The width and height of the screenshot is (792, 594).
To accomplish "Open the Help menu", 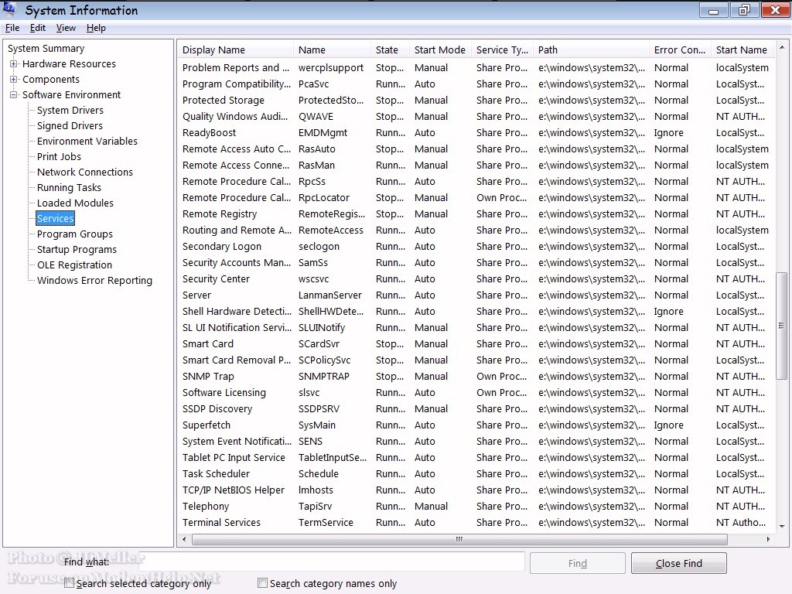I will click(96, 28).
